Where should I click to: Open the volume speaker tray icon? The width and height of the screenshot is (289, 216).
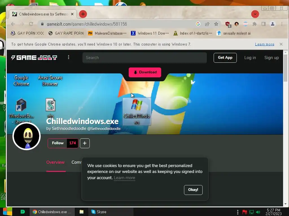click(x=258, y=212)
